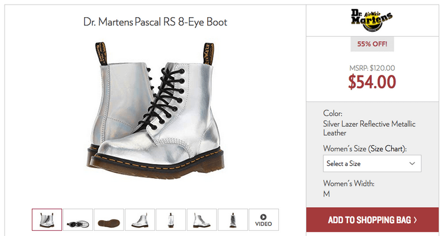The image size is (444, 236).
Task: Click the $54.00 sale price
Action: pyautogui.click(x=372, y=82)
